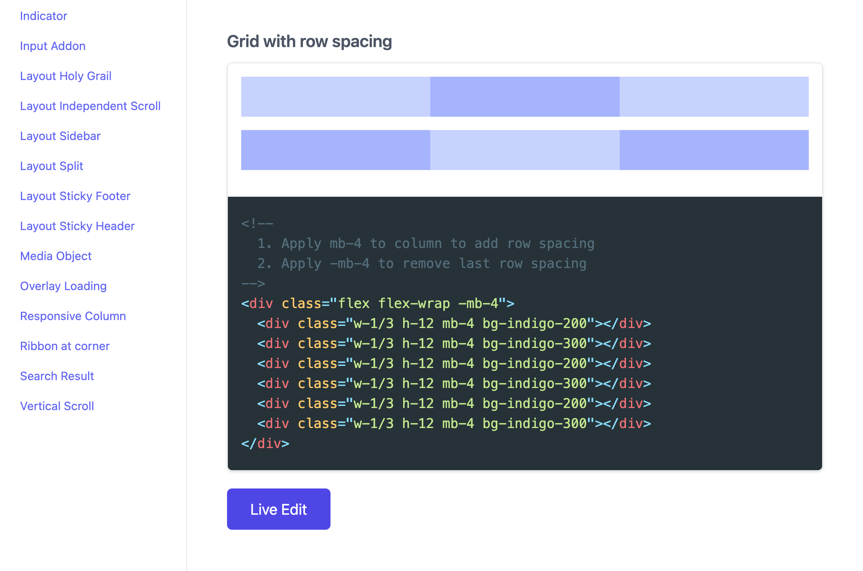Image resolution: width=863 pixels, height=571 pixels.
Task: Click the closing </div> code line
Action: (265, 443)
